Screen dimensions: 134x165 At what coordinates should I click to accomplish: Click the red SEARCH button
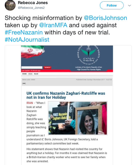(47, 67)
